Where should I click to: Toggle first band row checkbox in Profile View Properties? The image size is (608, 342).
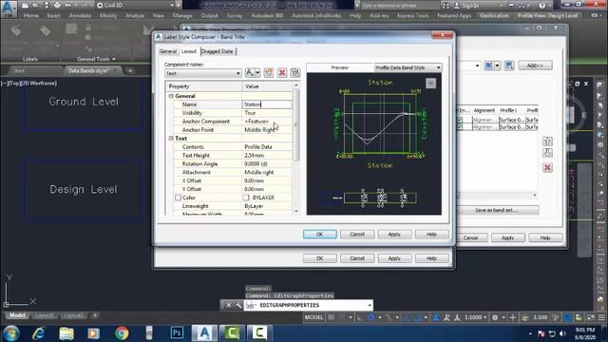coord(460,120)
